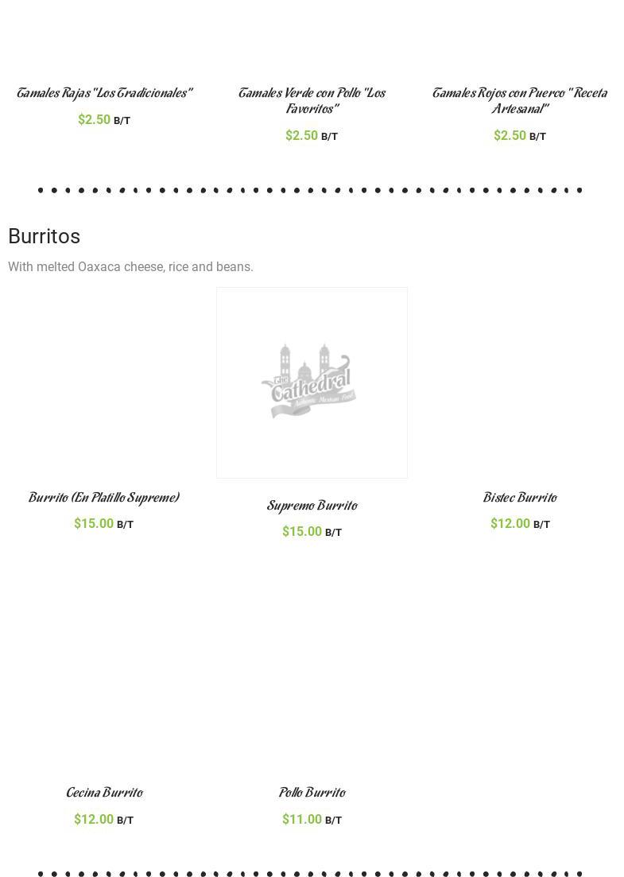Click the Tamales Rajas $2.50 price
This screenshot has height=877, width=624.
point(95,119)
